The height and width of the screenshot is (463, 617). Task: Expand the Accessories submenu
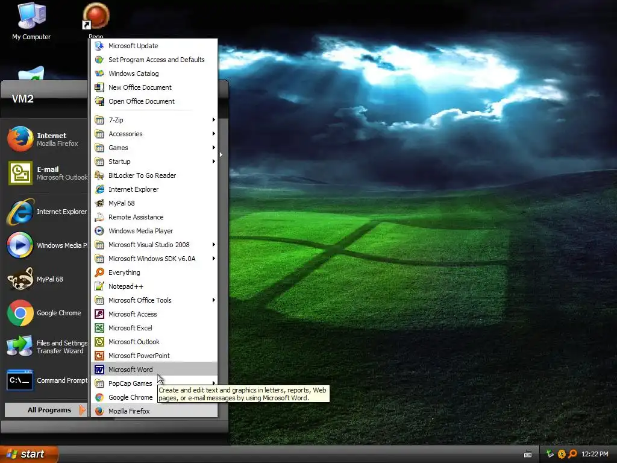point(154,134)
